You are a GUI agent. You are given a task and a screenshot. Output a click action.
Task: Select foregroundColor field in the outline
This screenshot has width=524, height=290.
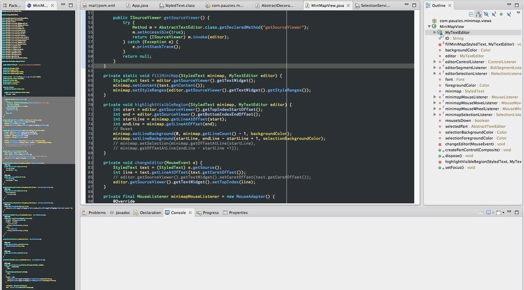467,85
